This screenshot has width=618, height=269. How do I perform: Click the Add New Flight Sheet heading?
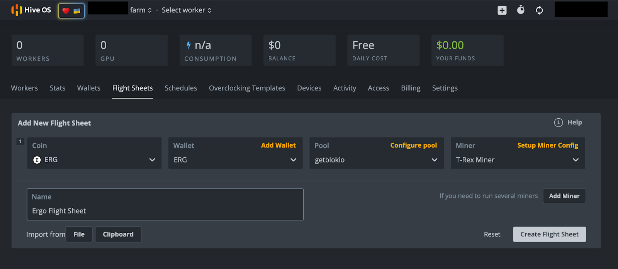click(54, 123)
